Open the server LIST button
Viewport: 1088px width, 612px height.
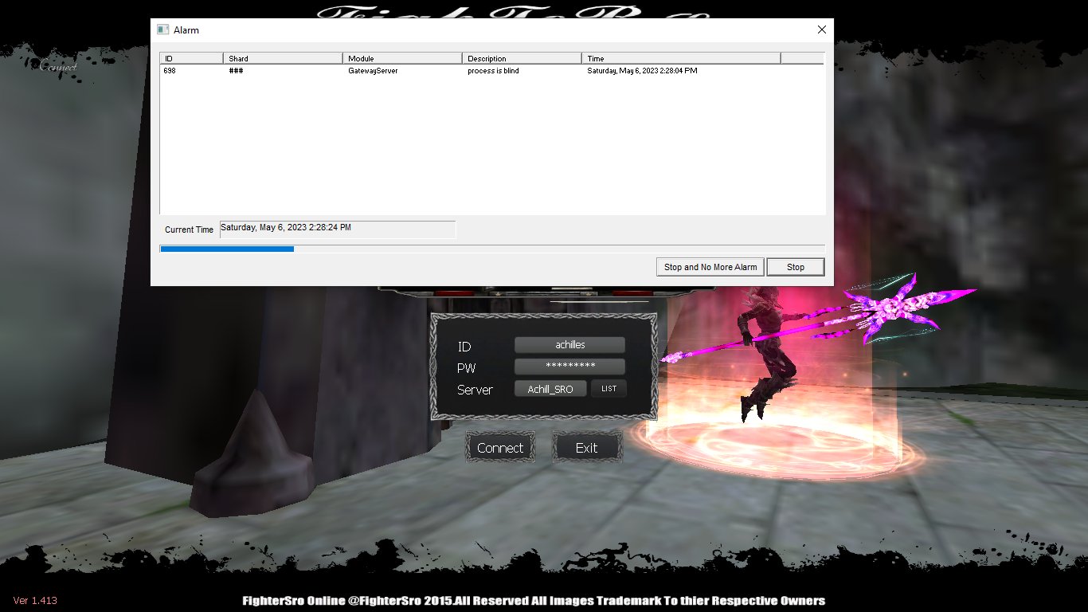609,389
